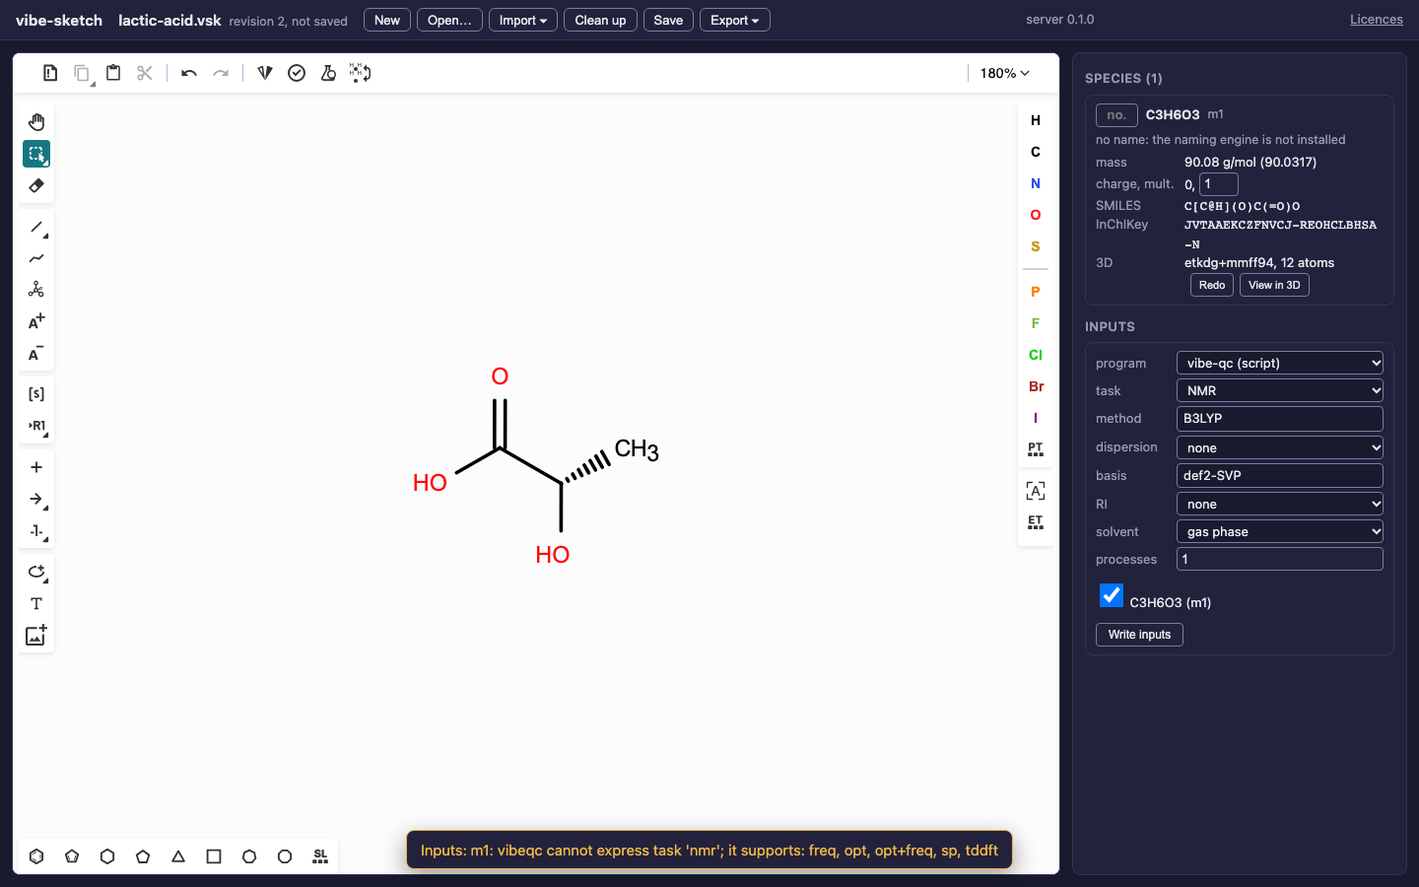Screen dimensions: 1419x887
Task: Open the program dropdown vibe-qc (script)
Action: click(1280, 363)
